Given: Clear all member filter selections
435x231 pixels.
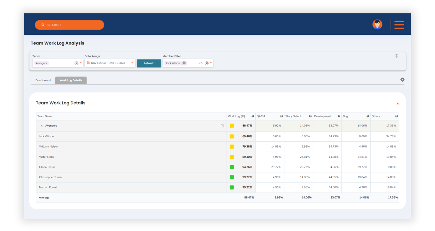Looking at the screenshot, I should click(207, 63).
